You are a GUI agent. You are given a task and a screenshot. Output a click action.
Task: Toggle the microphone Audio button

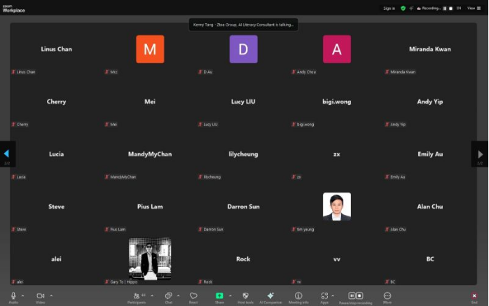[13, 295]
